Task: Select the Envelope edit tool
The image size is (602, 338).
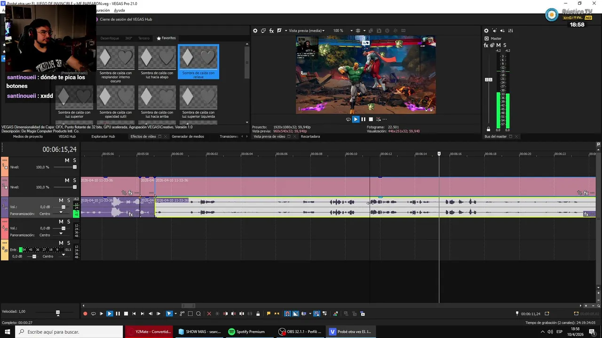Action: pos(182,314)
